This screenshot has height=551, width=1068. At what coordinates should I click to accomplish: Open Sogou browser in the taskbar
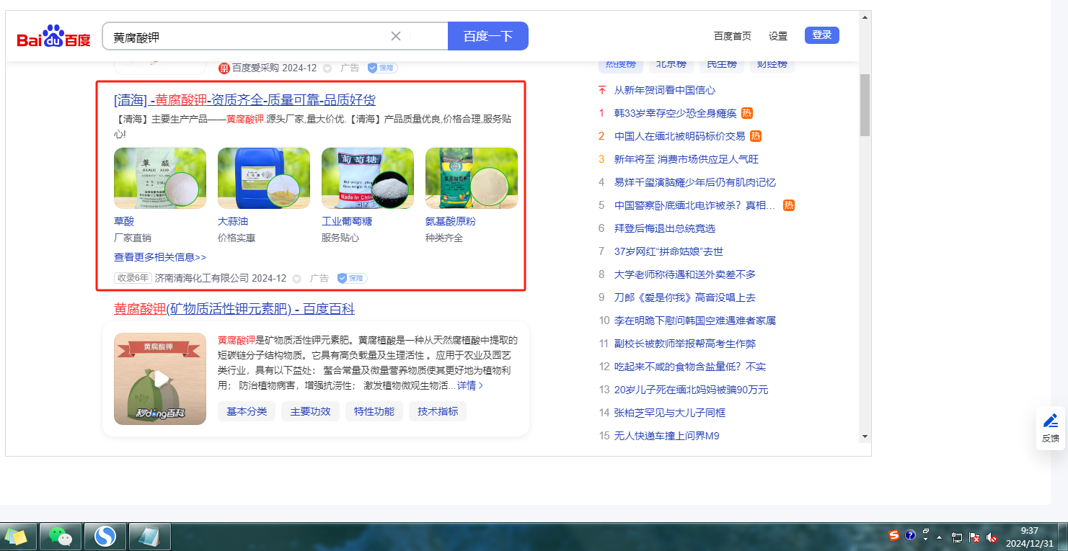point(105,537)
